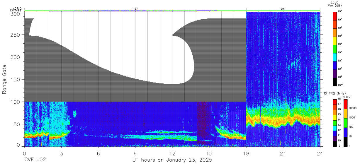The height and width of the screenshot is (166, 360).
Task: Click the black segment of the TX FRQ colorbar
Action: 335,144
